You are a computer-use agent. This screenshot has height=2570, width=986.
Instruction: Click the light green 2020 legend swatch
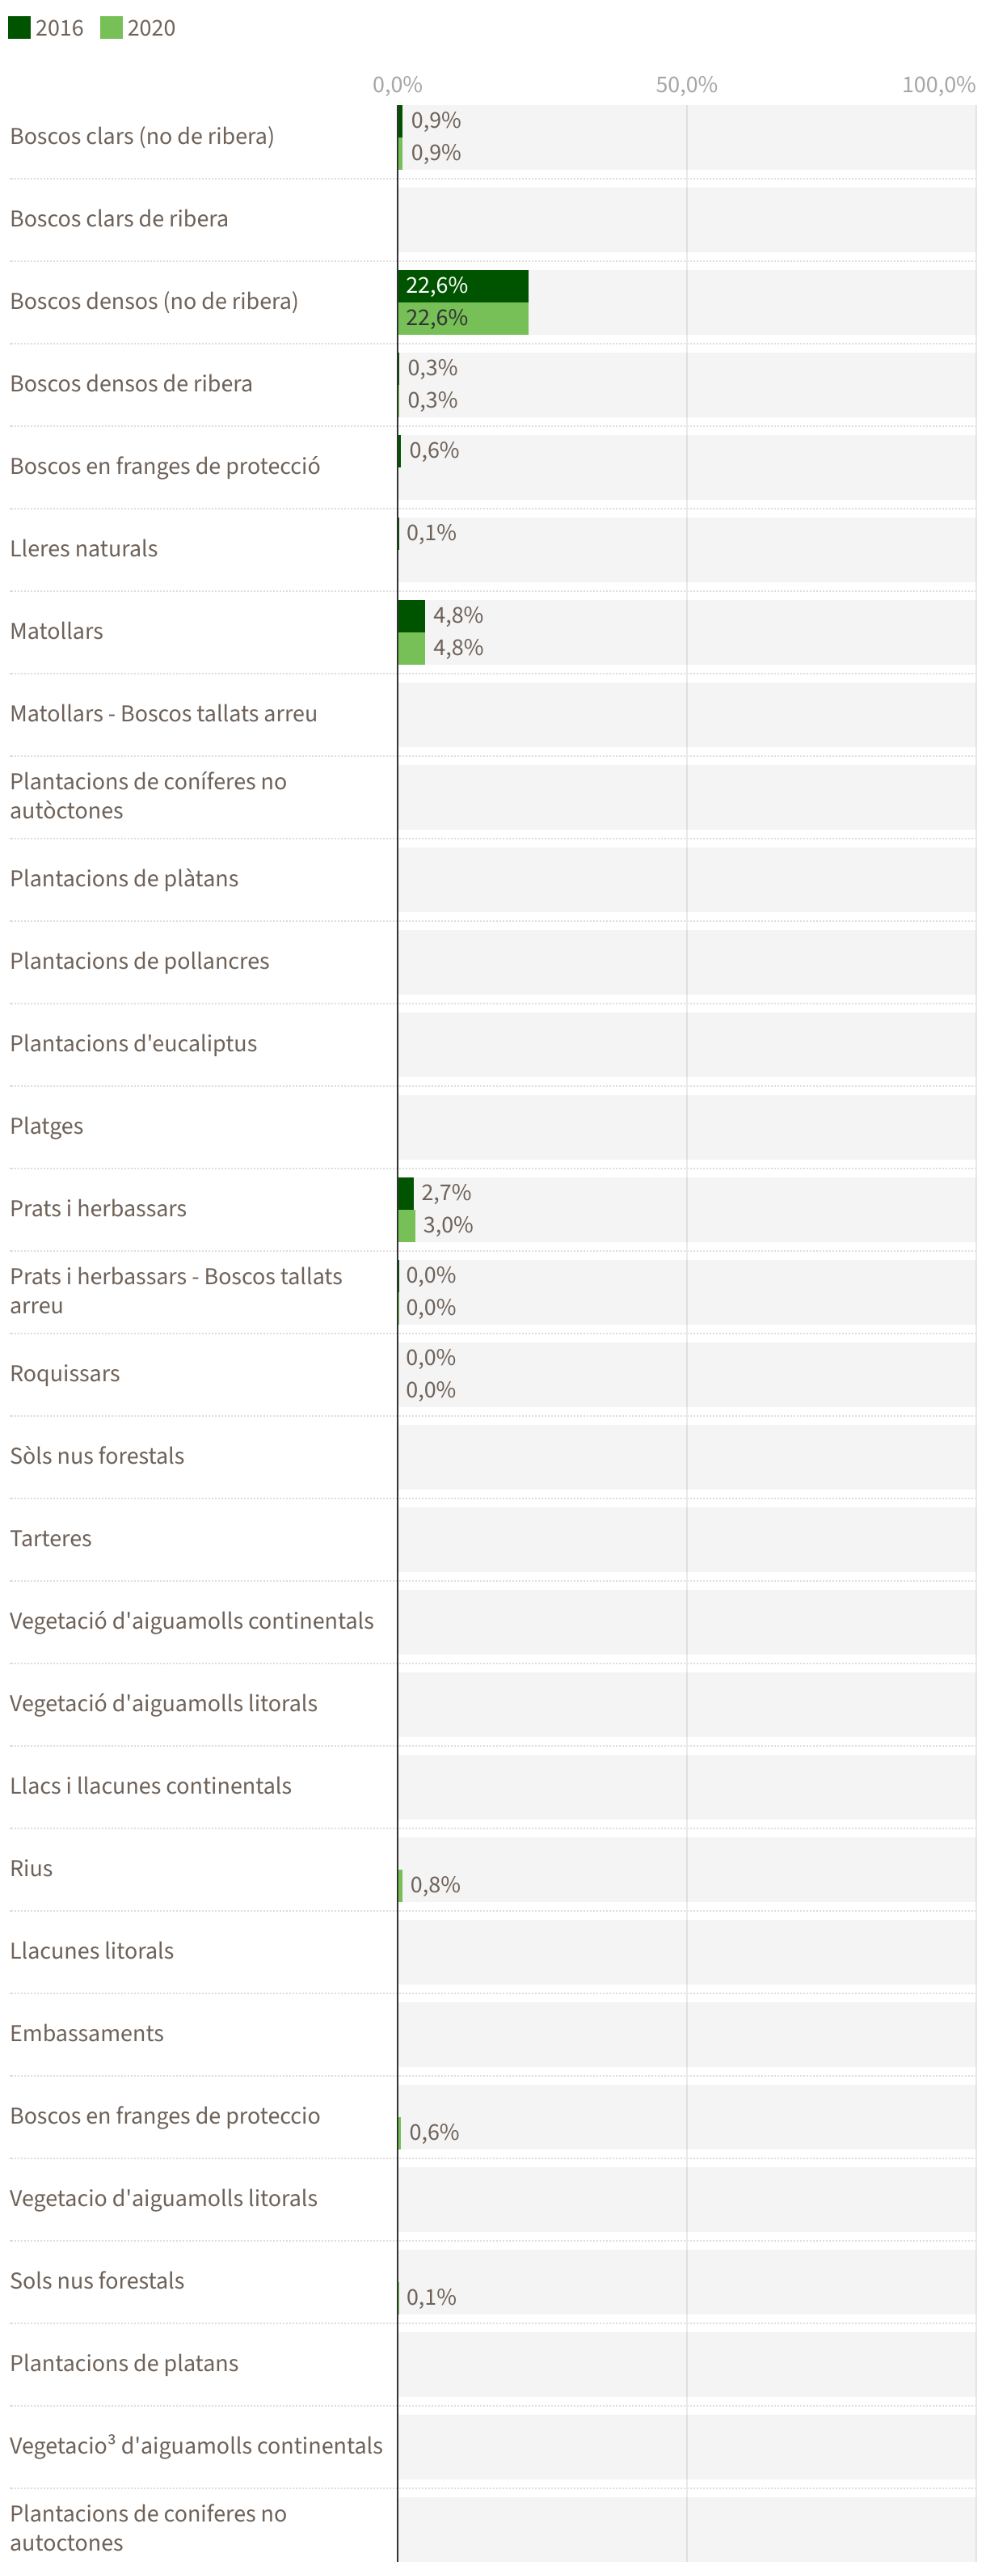point(111,28)
